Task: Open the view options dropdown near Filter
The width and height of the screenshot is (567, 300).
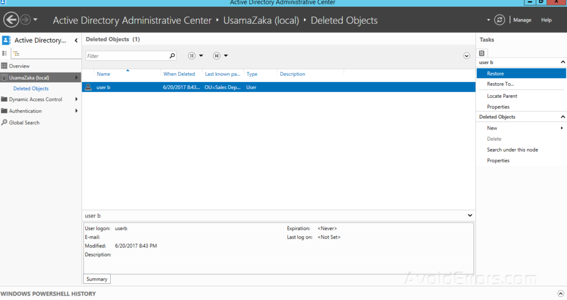Action: coord(195,56)
